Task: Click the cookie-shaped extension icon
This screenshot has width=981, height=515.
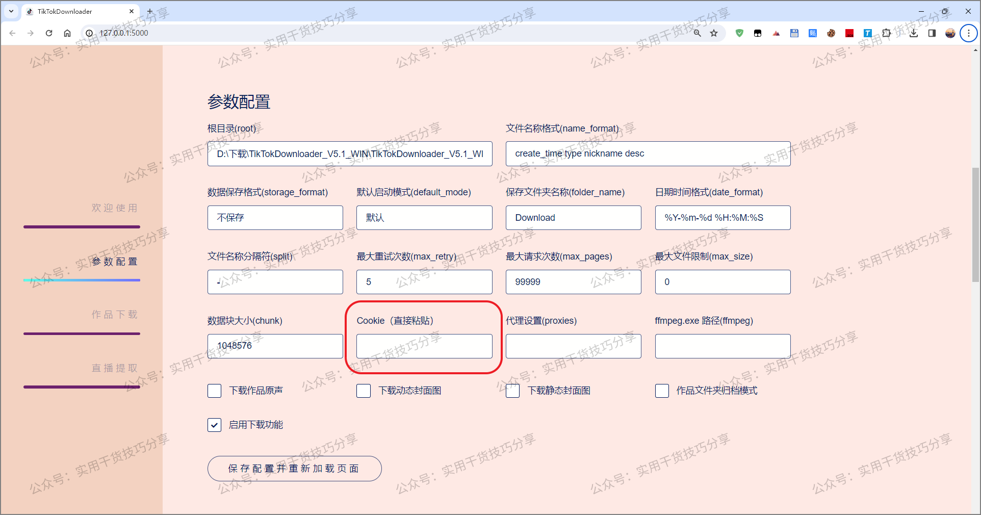Action: coord(830,33)
